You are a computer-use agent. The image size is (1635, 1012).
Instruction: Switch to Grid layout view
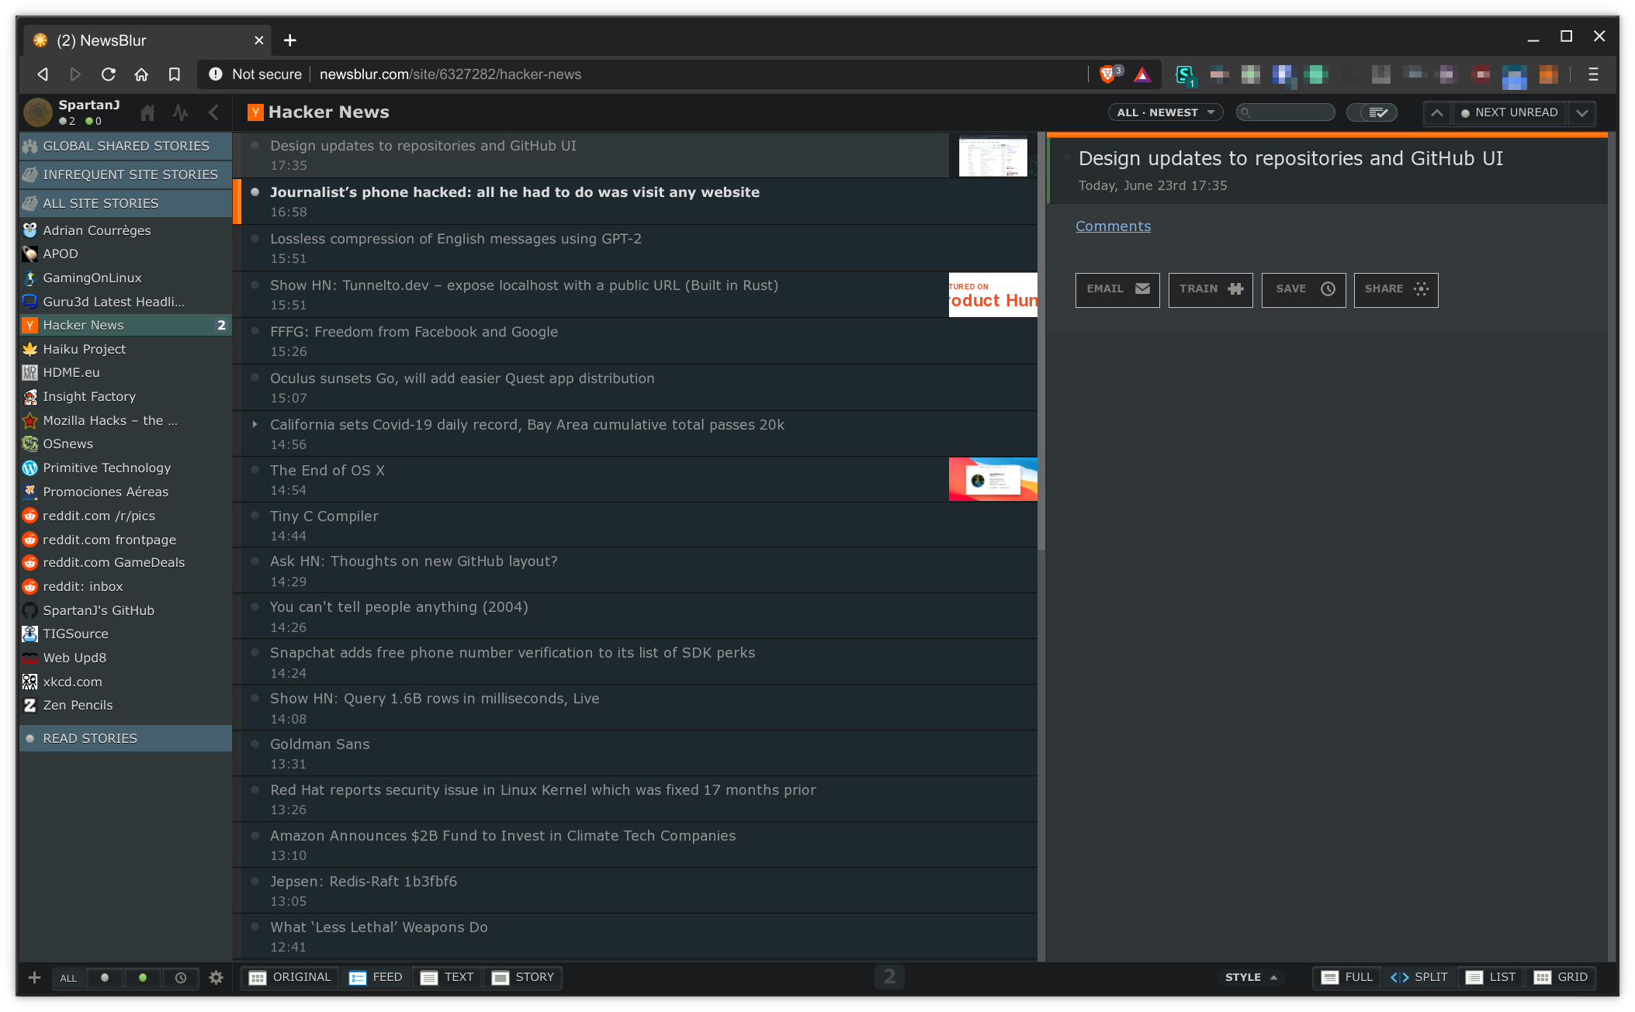[1561, 977]
